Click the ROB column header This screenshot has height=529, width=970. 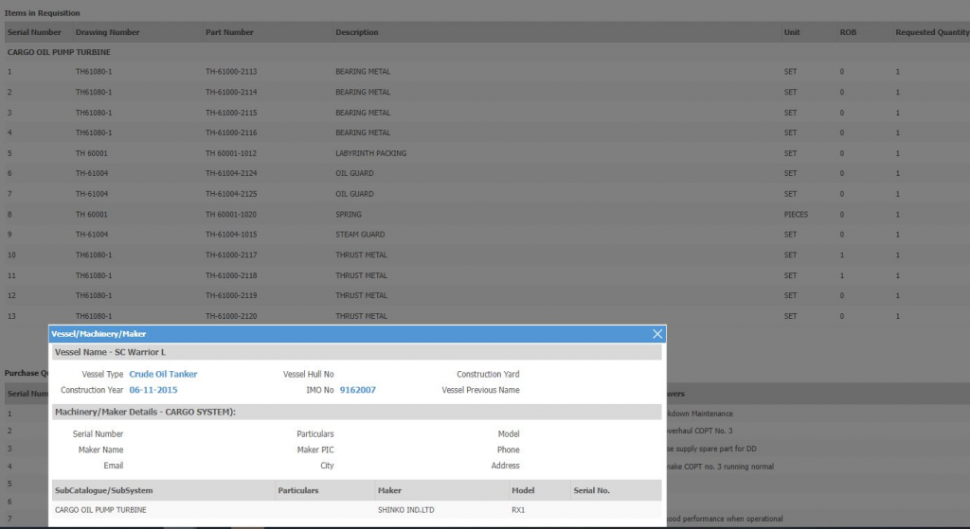tap(848, 32)
